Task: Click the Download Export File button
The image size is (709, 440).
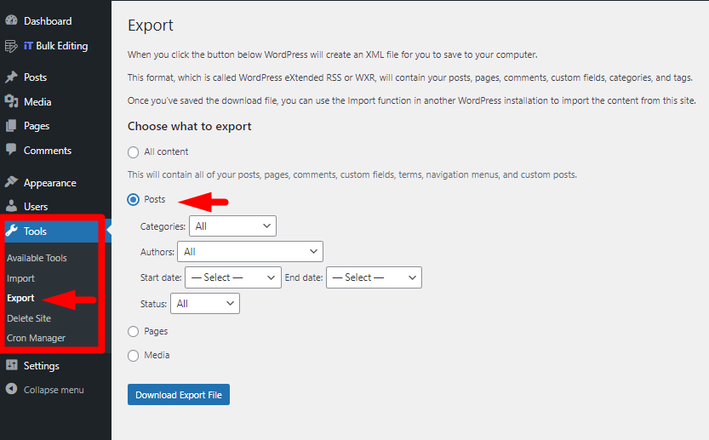Action: click(x=179, y=395)
